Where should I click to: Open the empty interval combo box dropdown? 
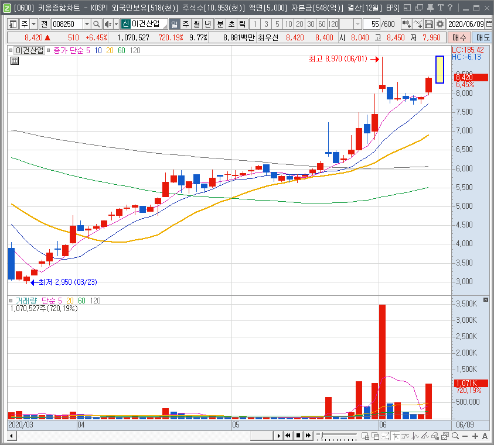(x=357, y=24)
